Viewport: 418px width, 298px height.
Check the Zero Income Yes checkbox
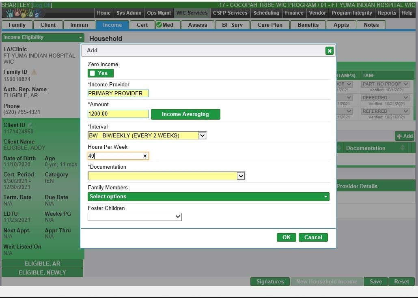93,73
